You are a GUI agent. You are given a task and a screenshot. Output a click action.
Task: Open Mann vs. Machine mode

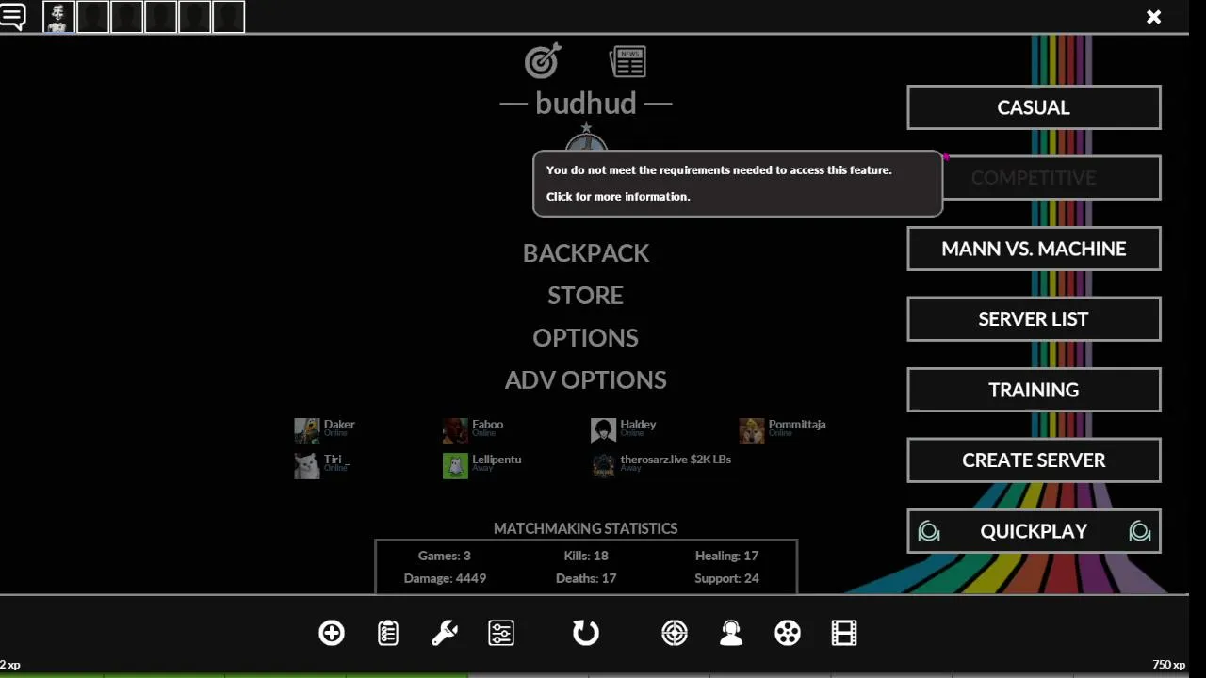pos(1034,249)
